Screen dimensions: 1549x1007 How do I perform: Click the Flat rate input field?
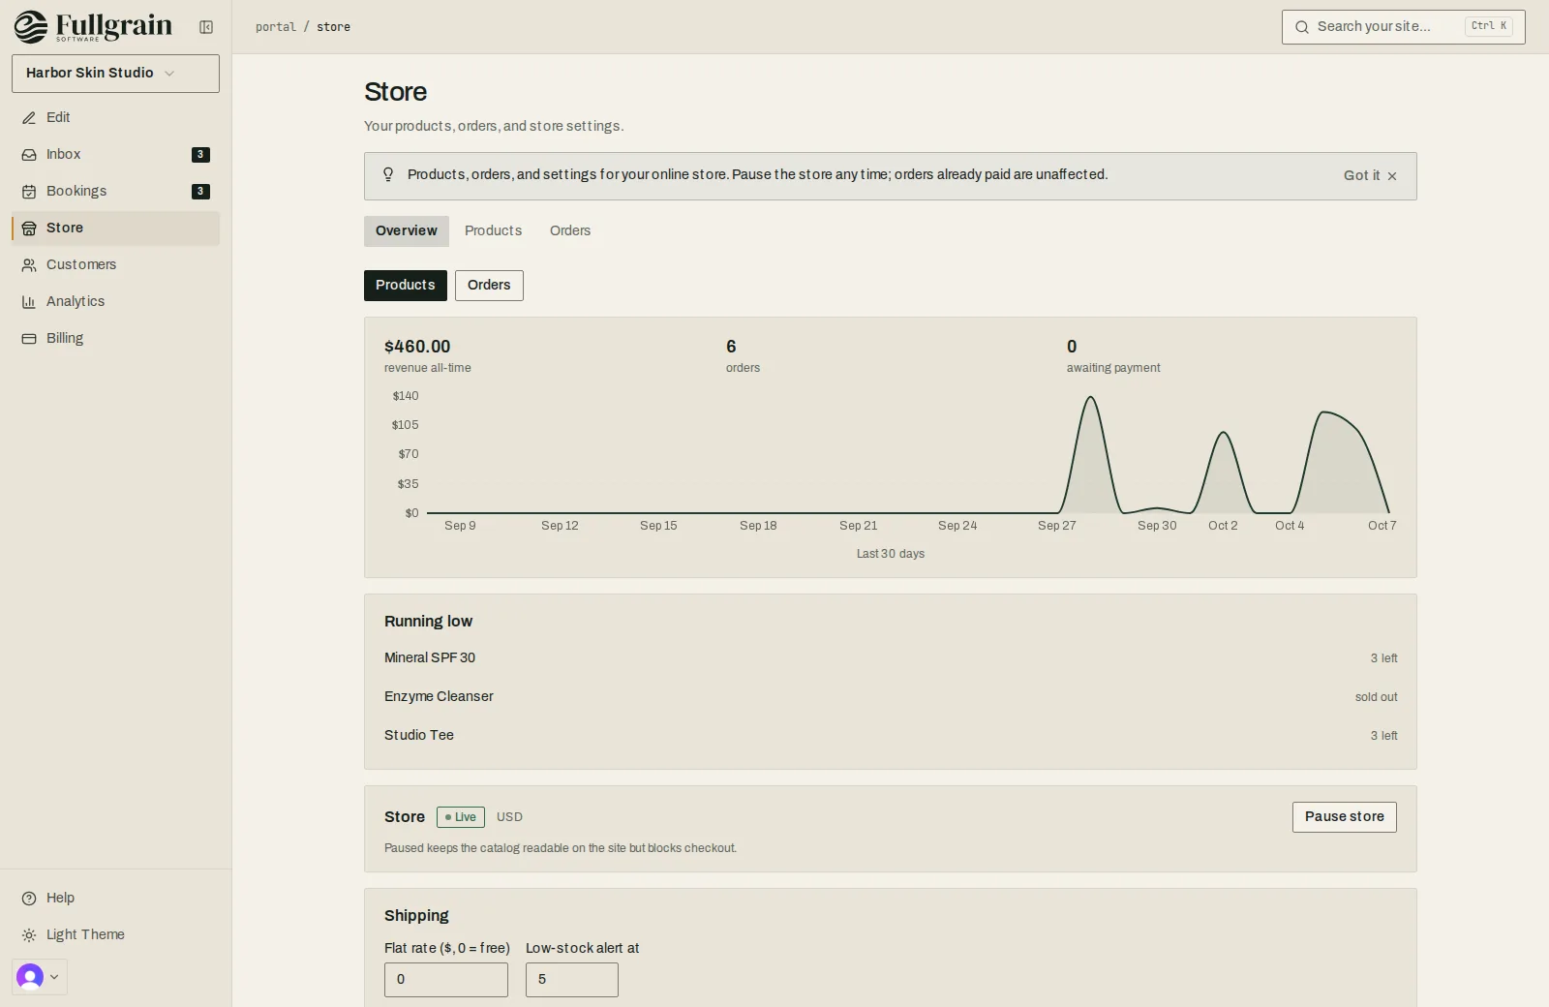coord(446,980)
